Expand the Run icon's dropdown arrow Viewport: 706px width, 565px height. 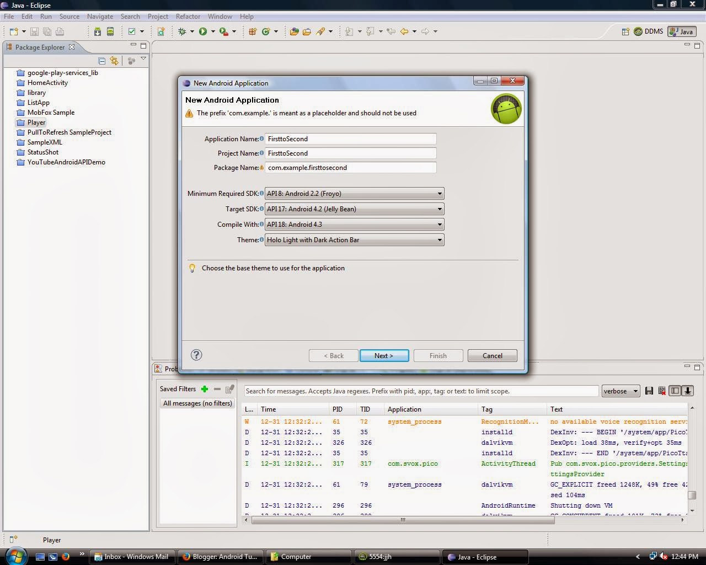(x=213, y=31)
